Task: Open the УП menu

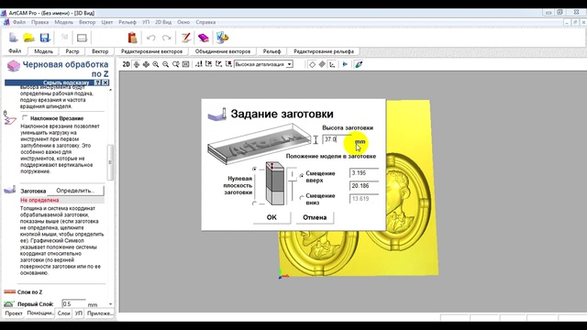Action: click(146, 22)
